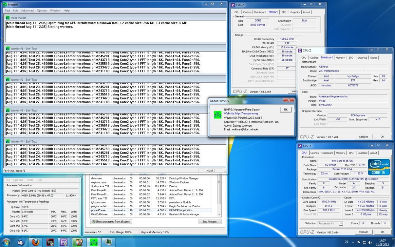Click End Process button in Task Manager

tap(210, 221)
